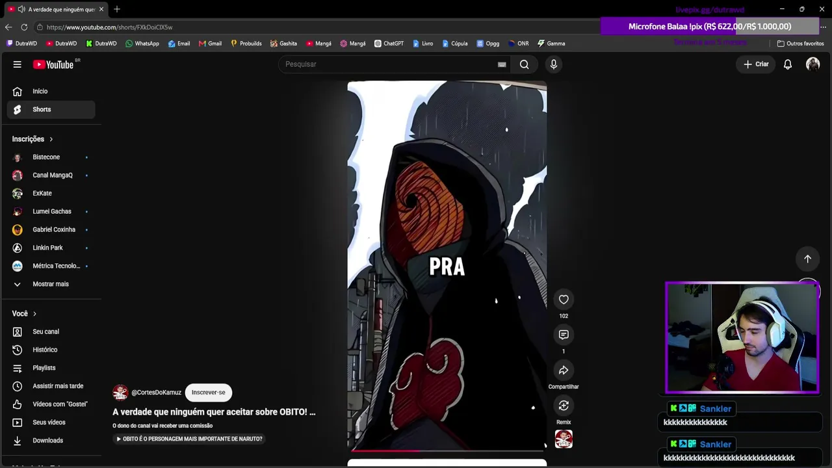Select Shorts in the sidebar
832x468 pixels.
click(x=51, y=109)
